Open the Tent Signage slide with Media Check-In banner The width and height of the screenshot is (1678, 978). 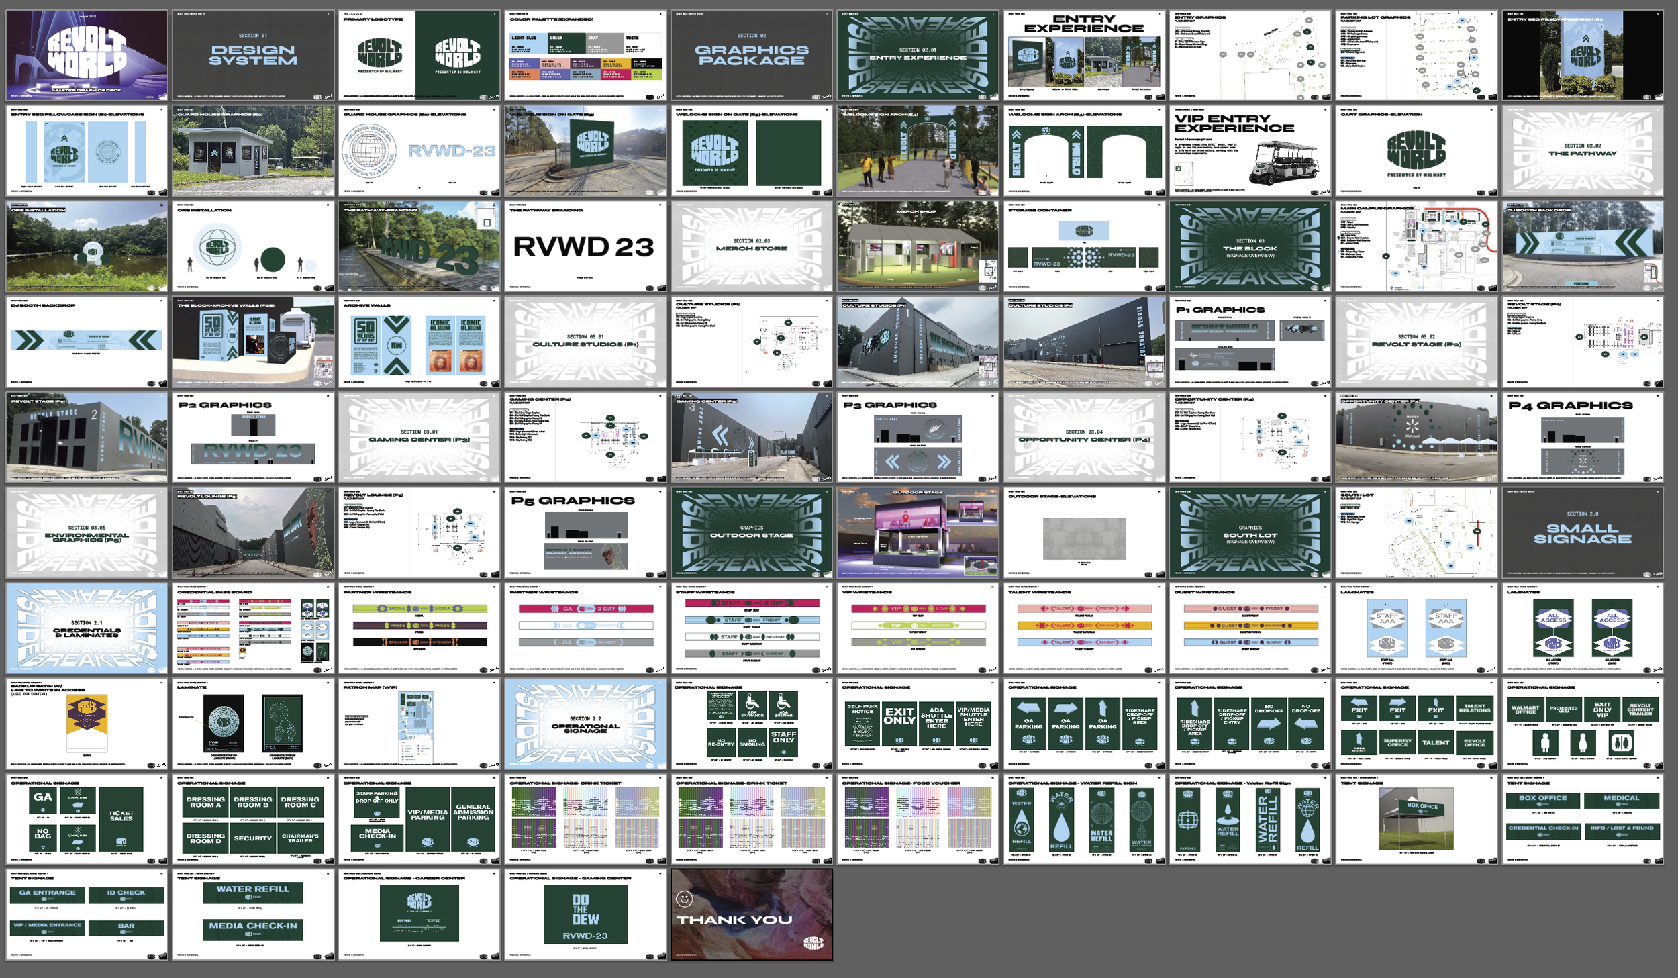pyautogui.click(x=253, y=914)
